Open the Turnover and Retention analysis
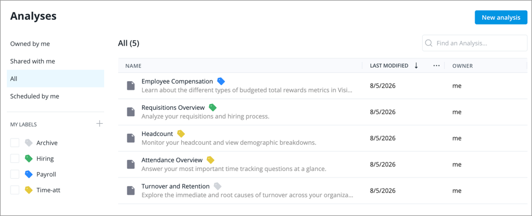The height and width of the screenshot is (216, 532). tap(175, 186)
